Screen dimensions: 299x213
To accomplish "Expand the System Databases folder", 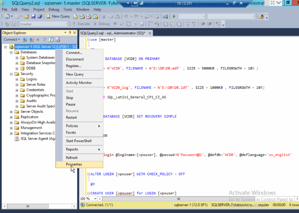I will point(17,58).
